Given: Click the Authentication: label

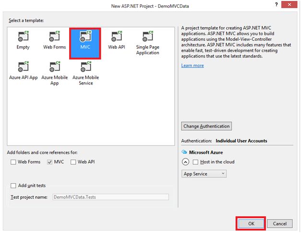Looking at the screenshot, I should pos(196,141).
